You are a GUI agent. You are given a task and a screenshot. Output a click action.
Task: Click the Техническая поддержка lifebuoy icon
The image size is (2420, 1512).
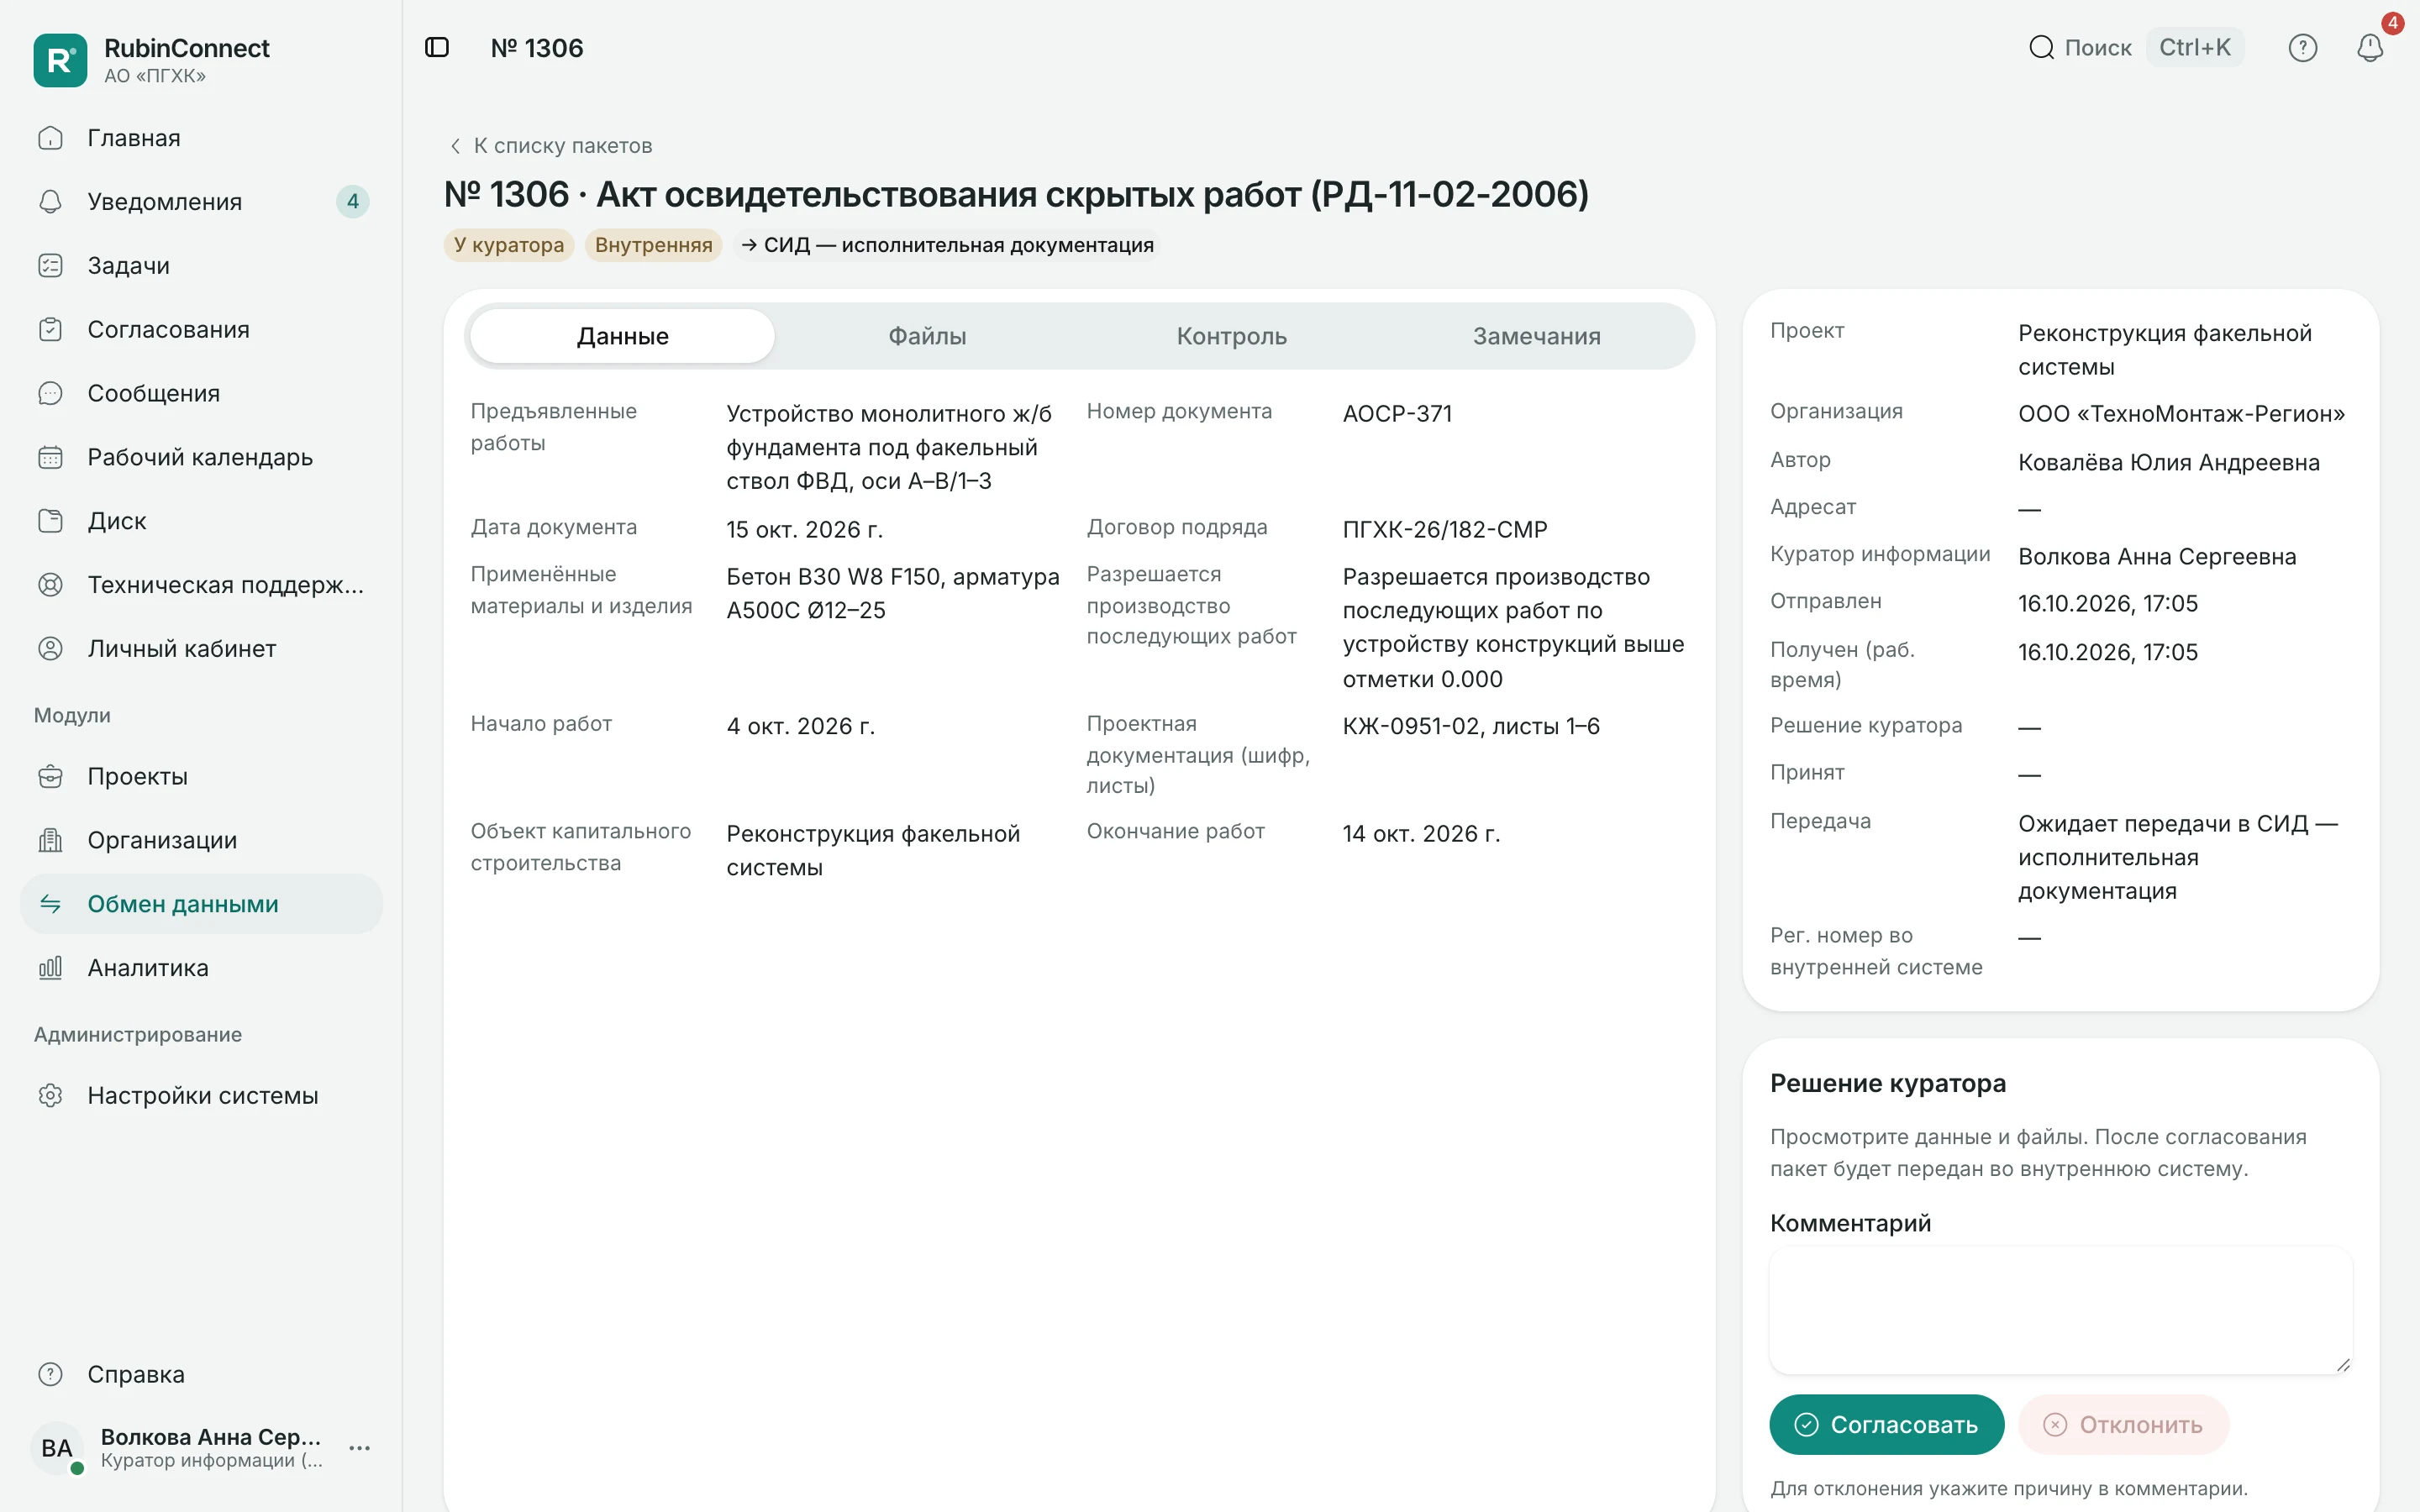click(x=50, y=585)
